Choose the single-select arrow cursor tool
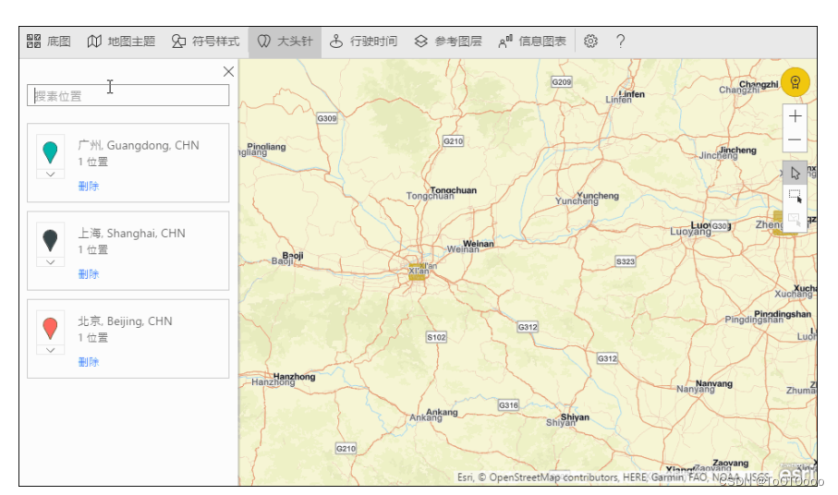 [795, 173]
